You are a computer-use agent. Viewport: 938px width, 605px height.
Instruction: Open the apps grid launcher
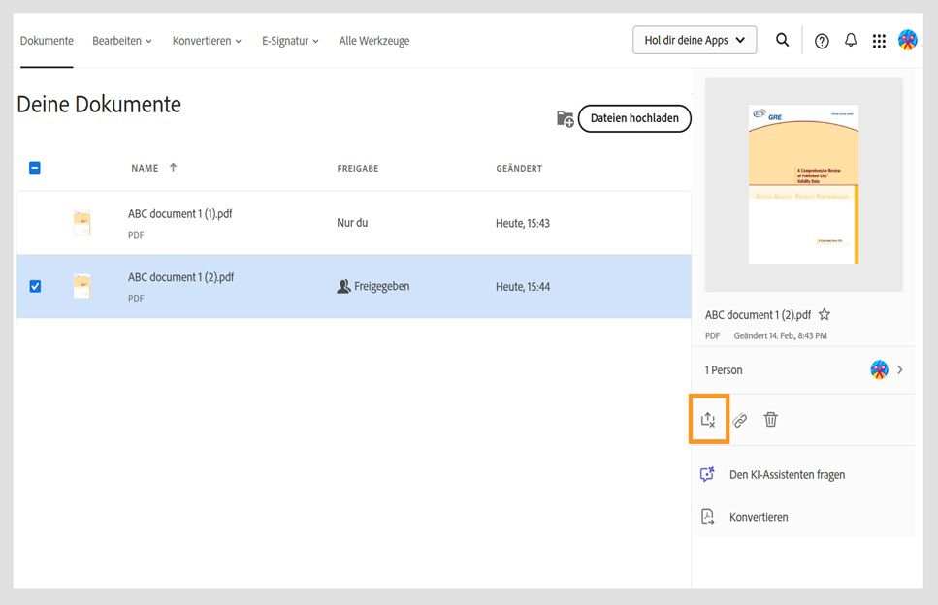tap(879, 41)
